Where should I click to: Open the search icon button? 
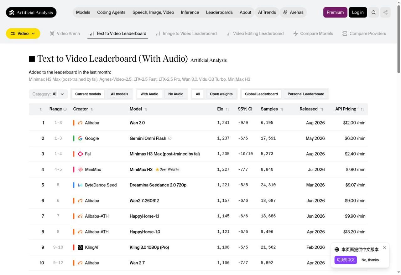(373, 13)
